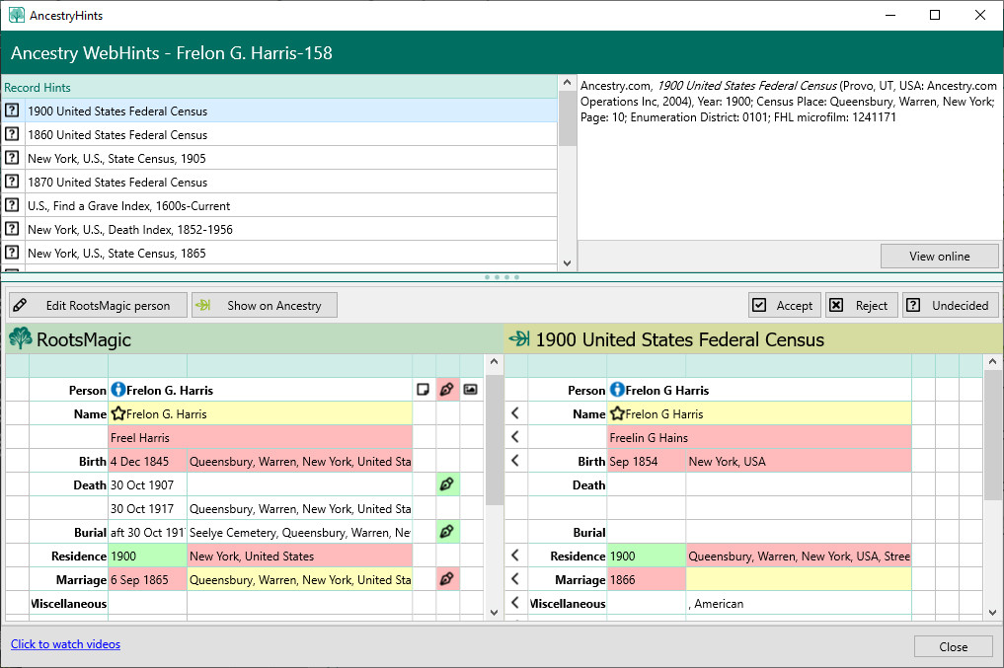Select the 1870 United States Federal Census hint

116,183
